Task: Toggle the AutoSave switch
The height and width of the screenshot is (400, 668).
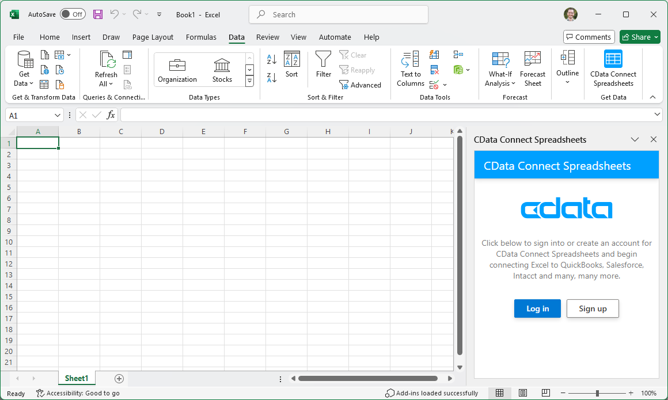Action: point(73,14)
